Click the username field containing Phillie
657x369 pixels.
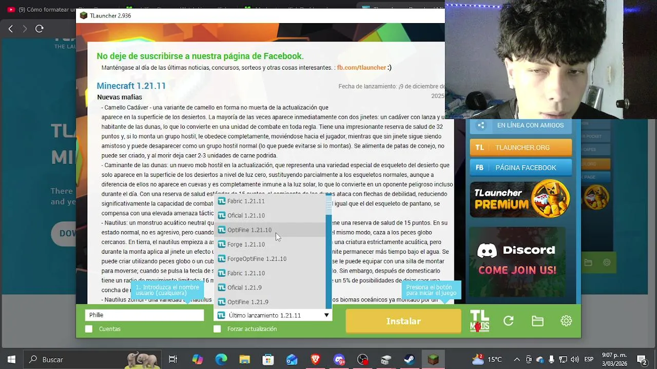[x=145, y=315]
